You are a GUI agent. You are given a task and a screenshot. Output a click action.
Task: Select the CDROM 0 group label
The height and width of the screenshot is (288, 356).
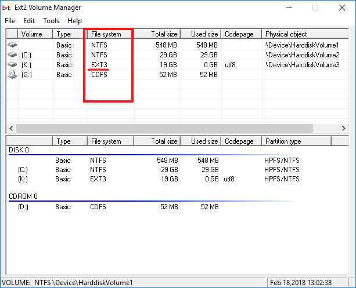[x=23, y=196]
